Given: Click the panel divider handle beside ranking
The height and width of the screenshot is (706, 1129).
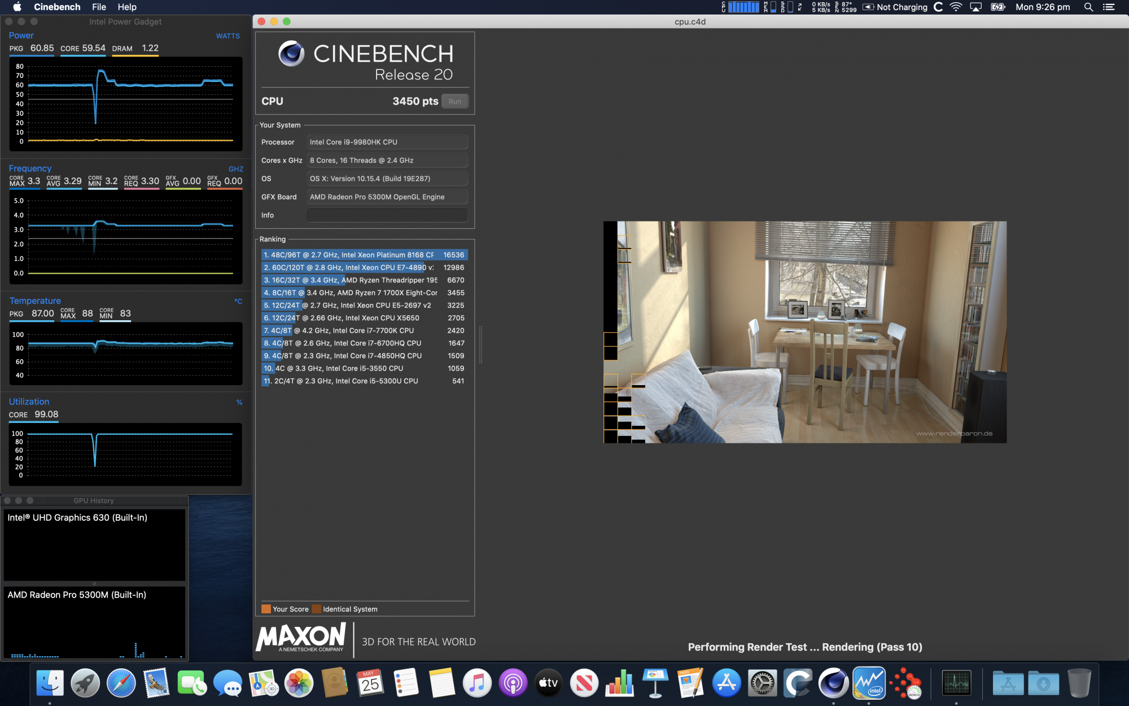Looking at the screenshot, I should pos(480,345).
